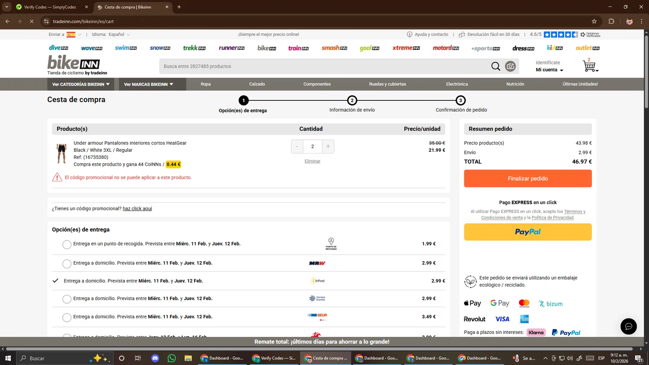Switch to Verify Codes SimplyCodes tab
Image resolution: width=649 pixels, height=365 pixels.
pyautogui.click(x=51, y=7)
